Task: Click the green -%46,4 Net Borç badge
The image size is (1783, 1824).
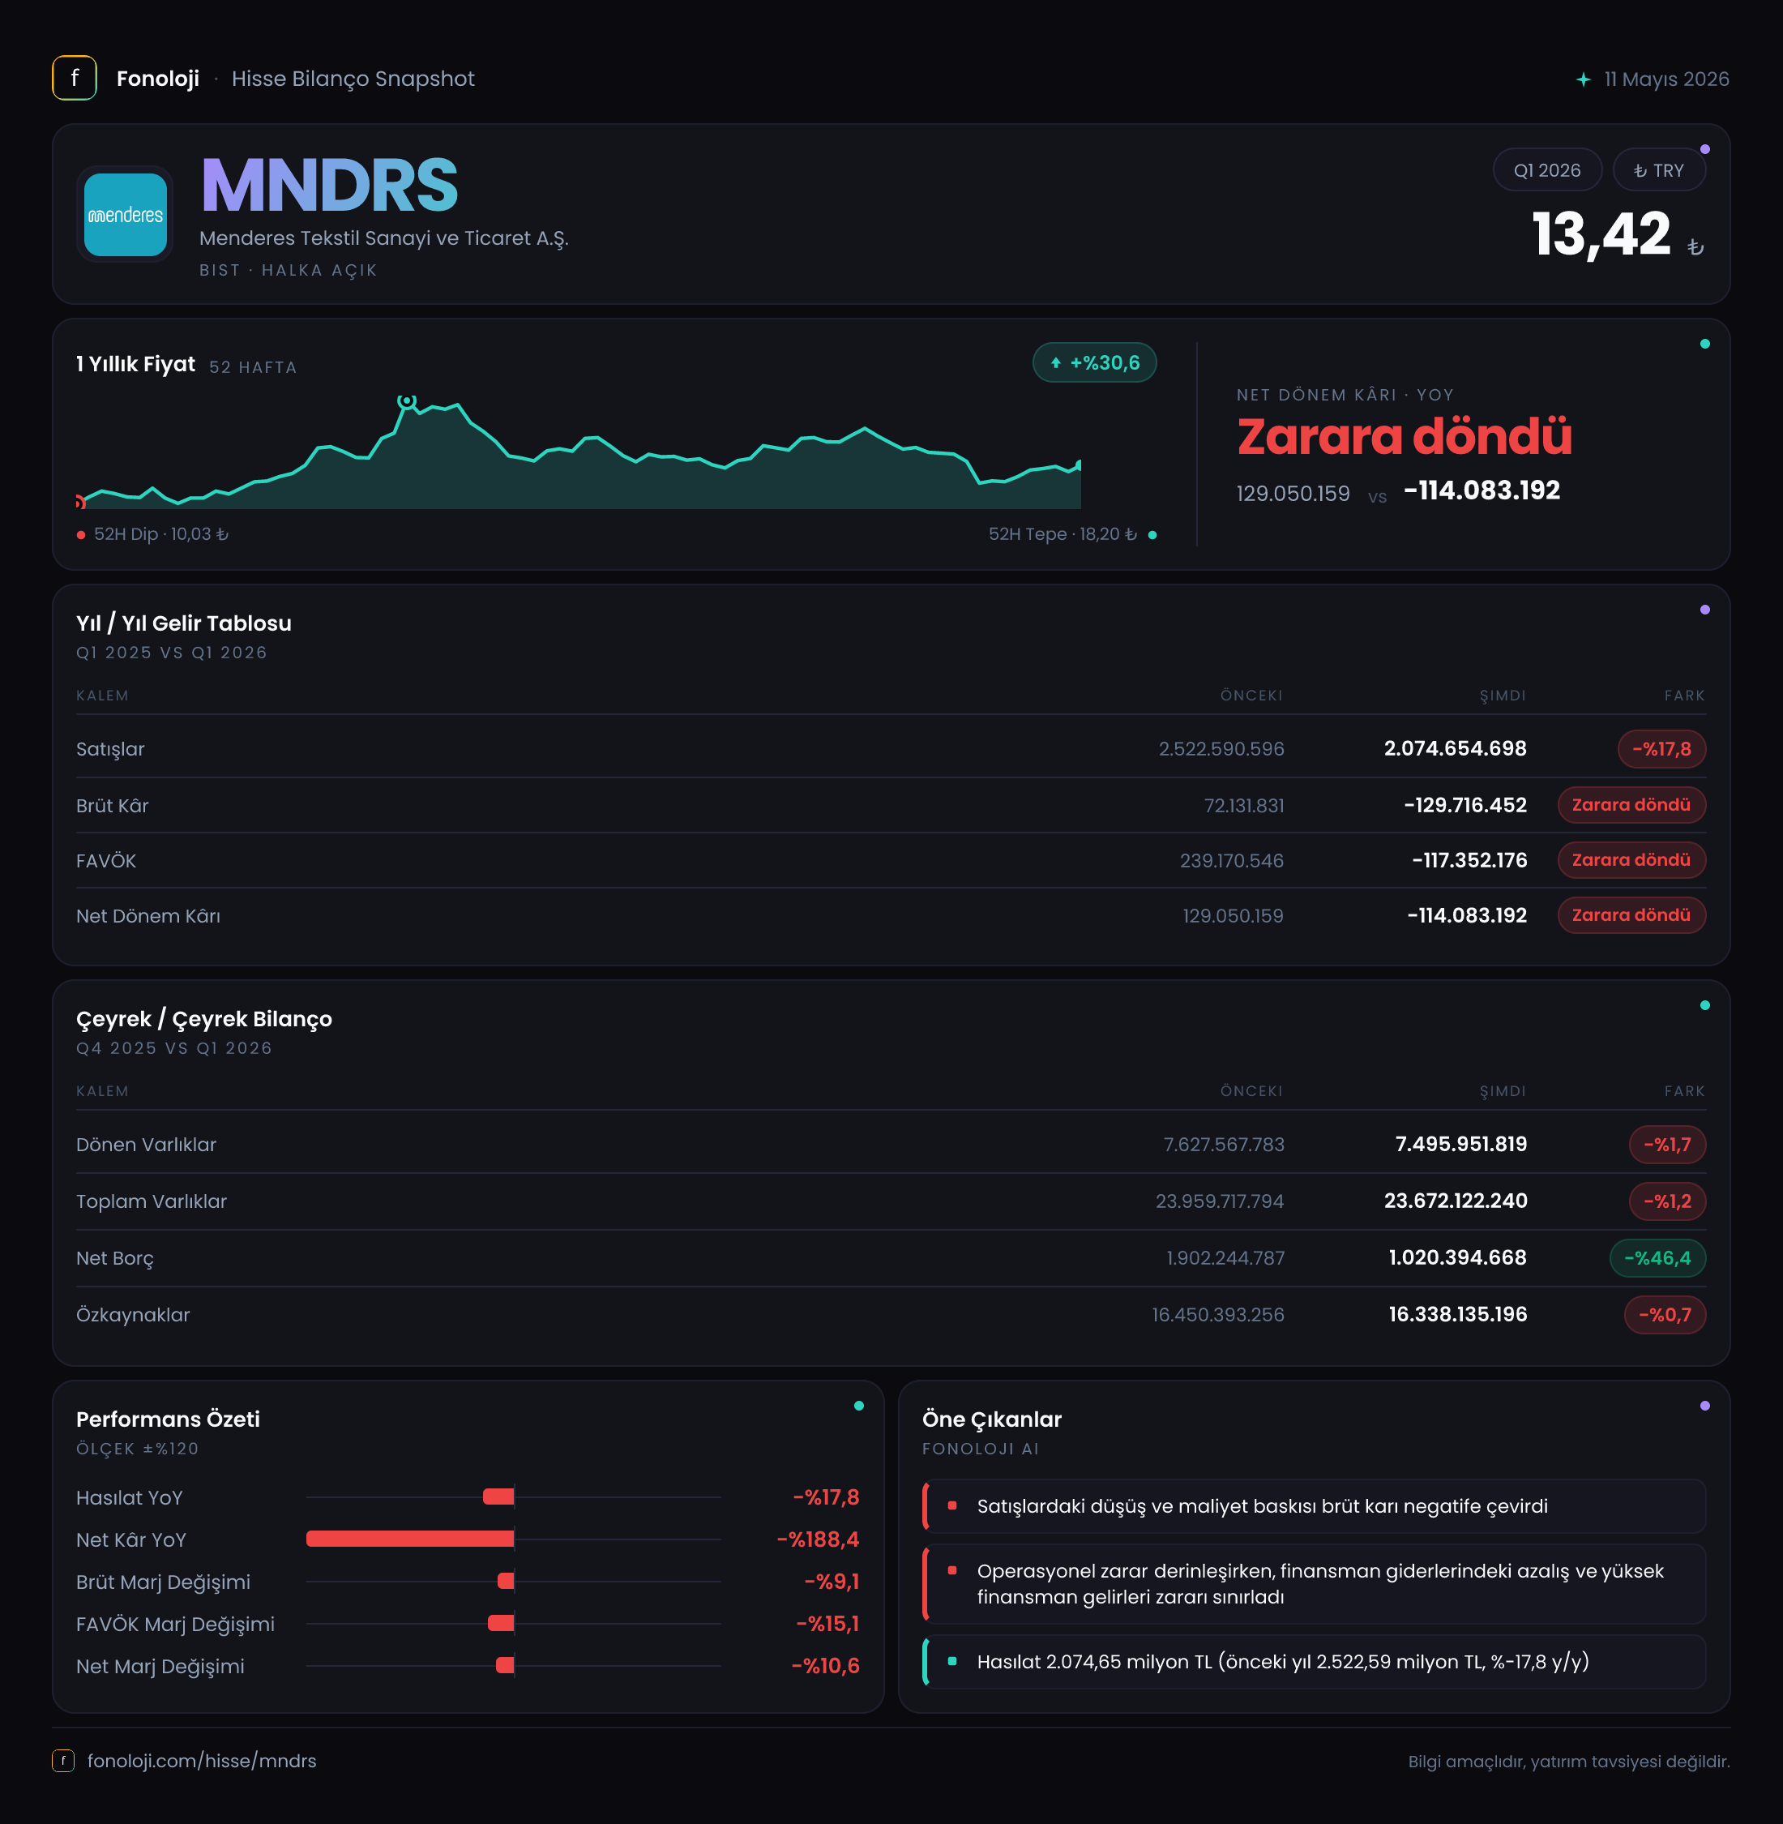Action: [1657, 1258]
